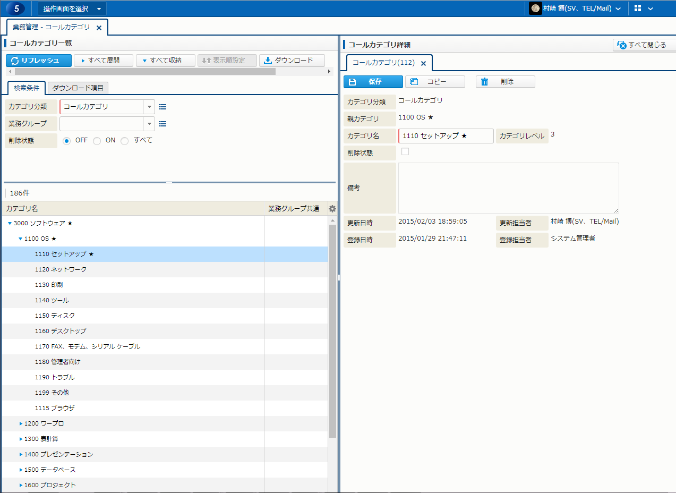The width and height of the screenshot is (676, 493).
Task: Open column settings gear icon in table header
Action: (x=332, y=209)
